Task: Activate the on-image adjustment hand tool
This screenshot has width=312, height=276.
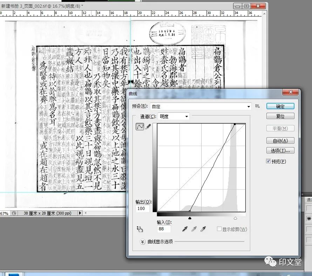Action: click(x=140, y=229)
